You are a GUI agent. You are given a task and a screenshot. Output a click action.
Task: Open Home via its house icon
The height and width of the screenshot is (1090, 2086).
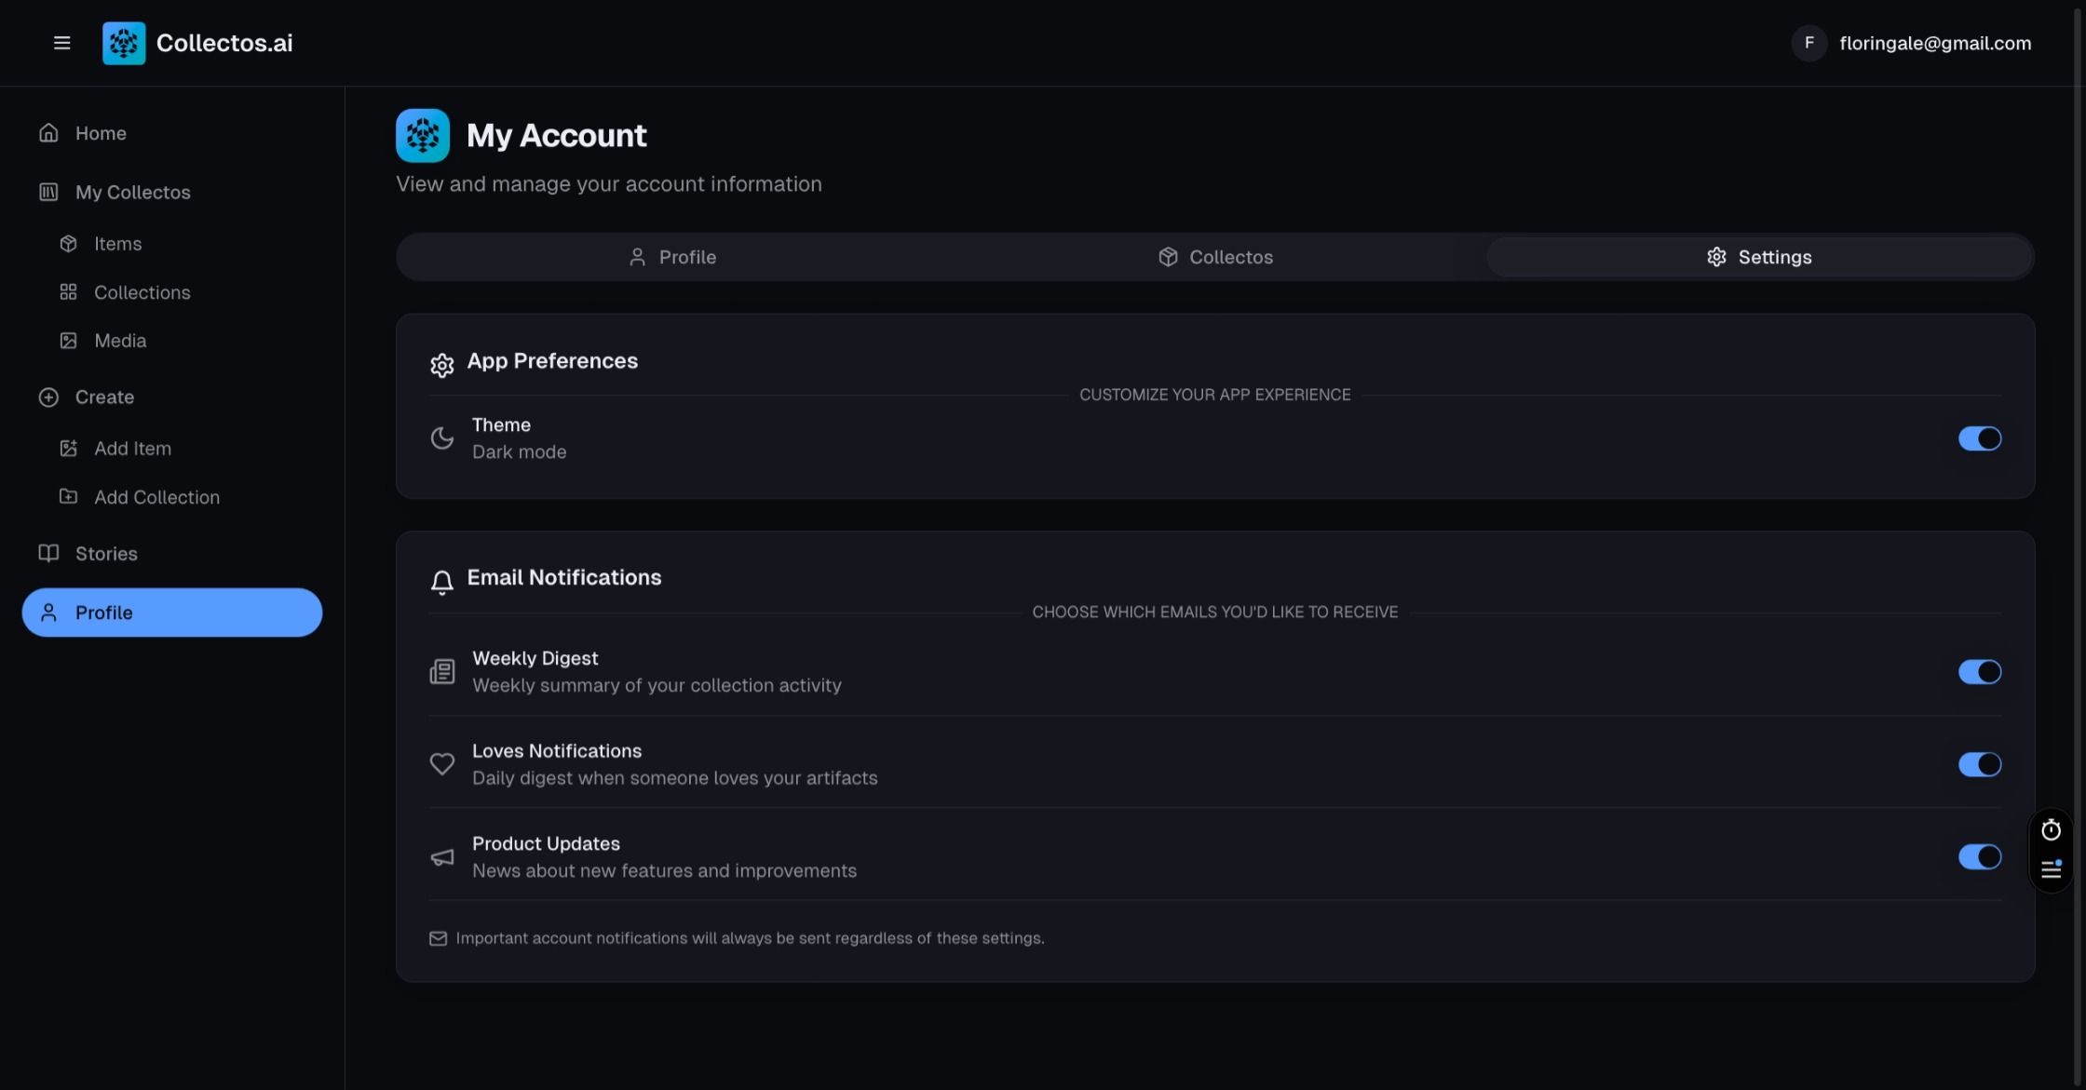tap(48, 133)
